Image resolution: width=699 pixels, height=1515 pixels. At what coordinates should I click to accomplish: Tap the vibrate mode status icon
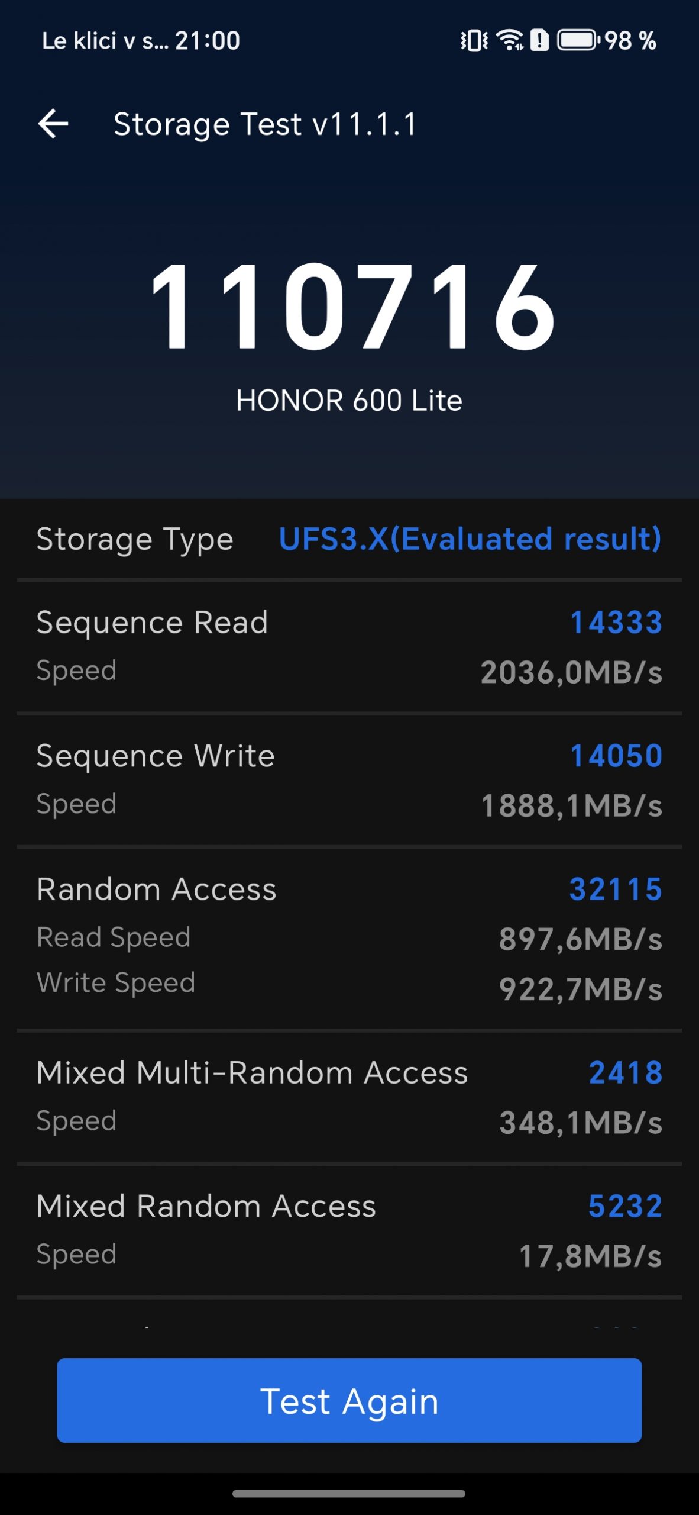pos(474,41)
